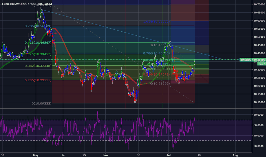Click 80.0000 on the RSI scale
This screenshot has width=266, height=157.
point(259,115)
